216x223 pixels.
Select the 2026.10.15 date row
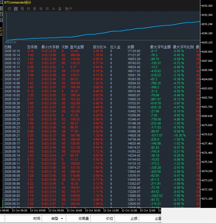pos(12,51)
